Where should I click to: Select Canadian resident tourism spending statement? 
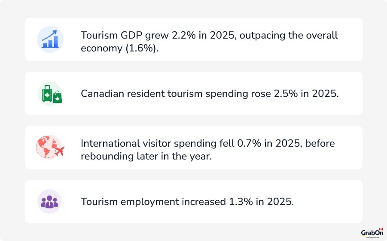coord(210,93)
